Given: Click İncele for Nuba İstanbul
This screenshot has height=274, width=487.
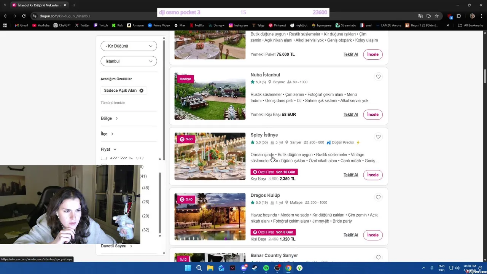Looking at the screenshot, I should pyautogui.click(x=373, y=115).
